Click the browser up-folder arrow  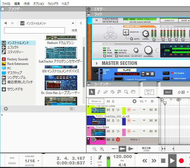pos(81,23)
